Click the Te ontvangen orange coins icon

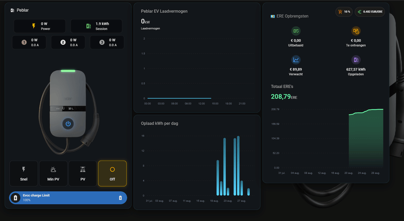tap(356, 31)
